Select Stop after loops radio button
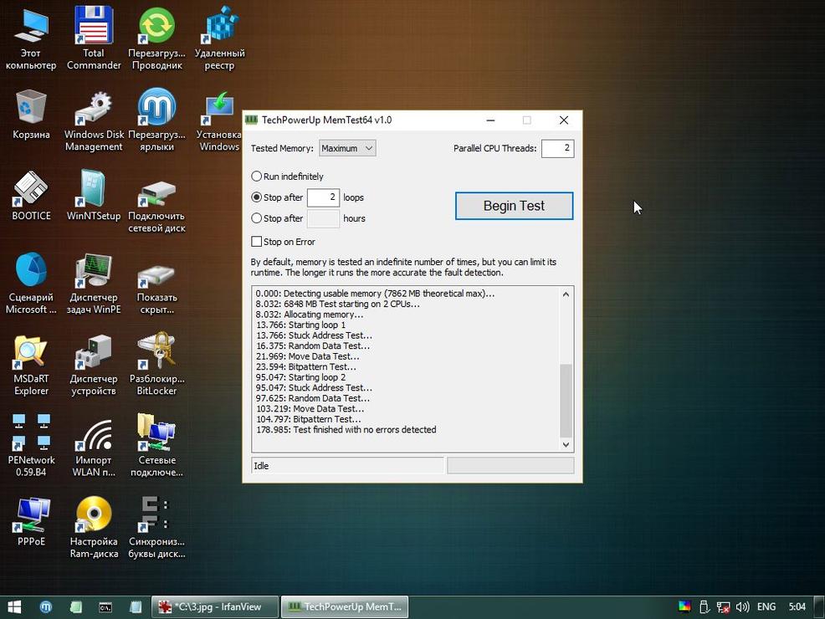The width and height of the screenshot is (825, 619). [256, 197]
